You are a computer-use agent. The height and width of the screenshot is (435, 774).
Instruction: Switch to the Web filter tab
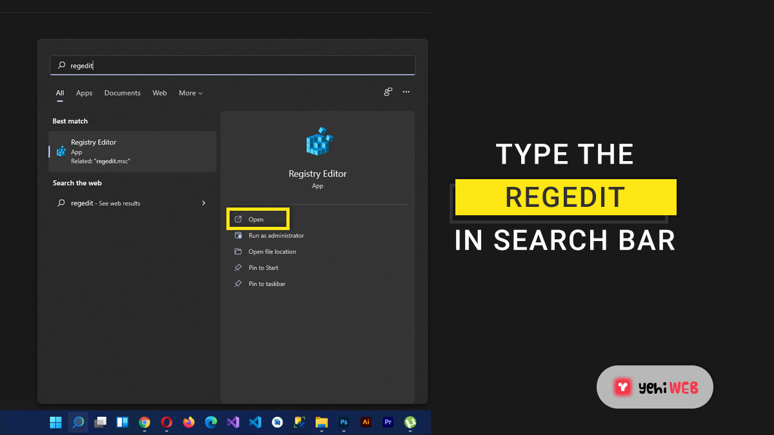tap(160, 93)
